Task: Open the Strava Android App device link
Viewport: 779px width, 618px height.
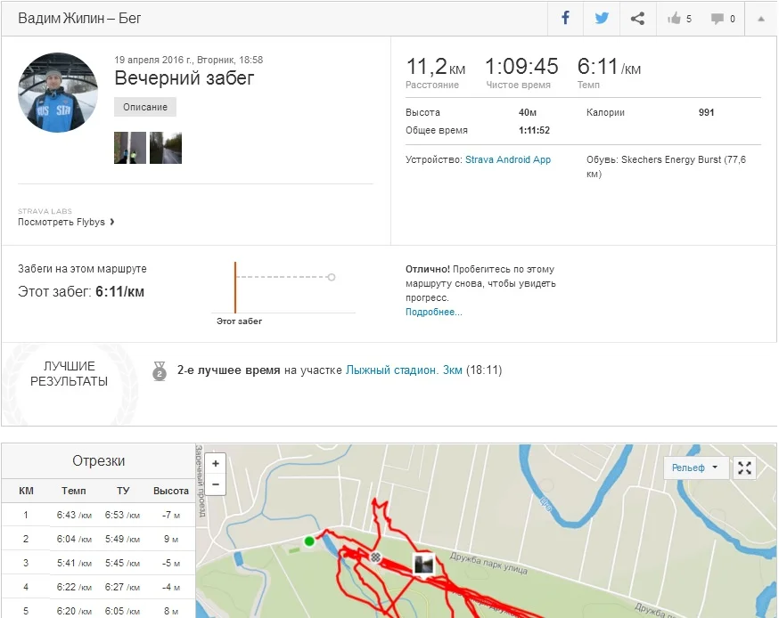Action: [508, 159]
